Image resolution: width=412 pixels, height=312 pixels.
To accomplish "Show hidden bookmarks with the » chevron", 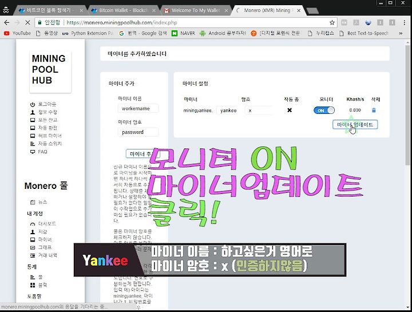I will [401, 33].
